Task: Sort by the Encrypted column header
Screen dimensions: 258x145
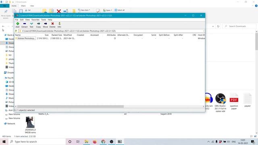Action: [x=138, y=35]
